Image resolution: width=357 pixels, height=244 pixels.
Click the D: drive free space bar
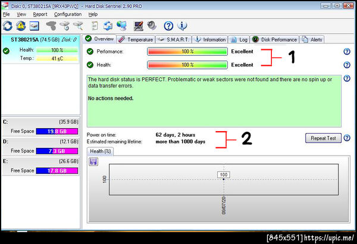click(x=57, y=151)
